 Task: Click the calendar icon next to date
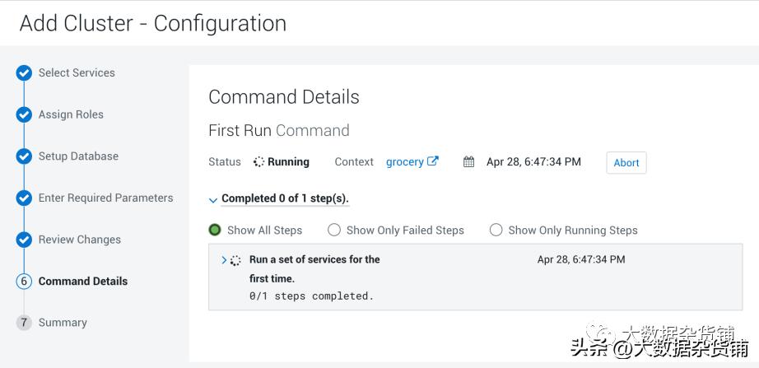click(x=469, y=162)
